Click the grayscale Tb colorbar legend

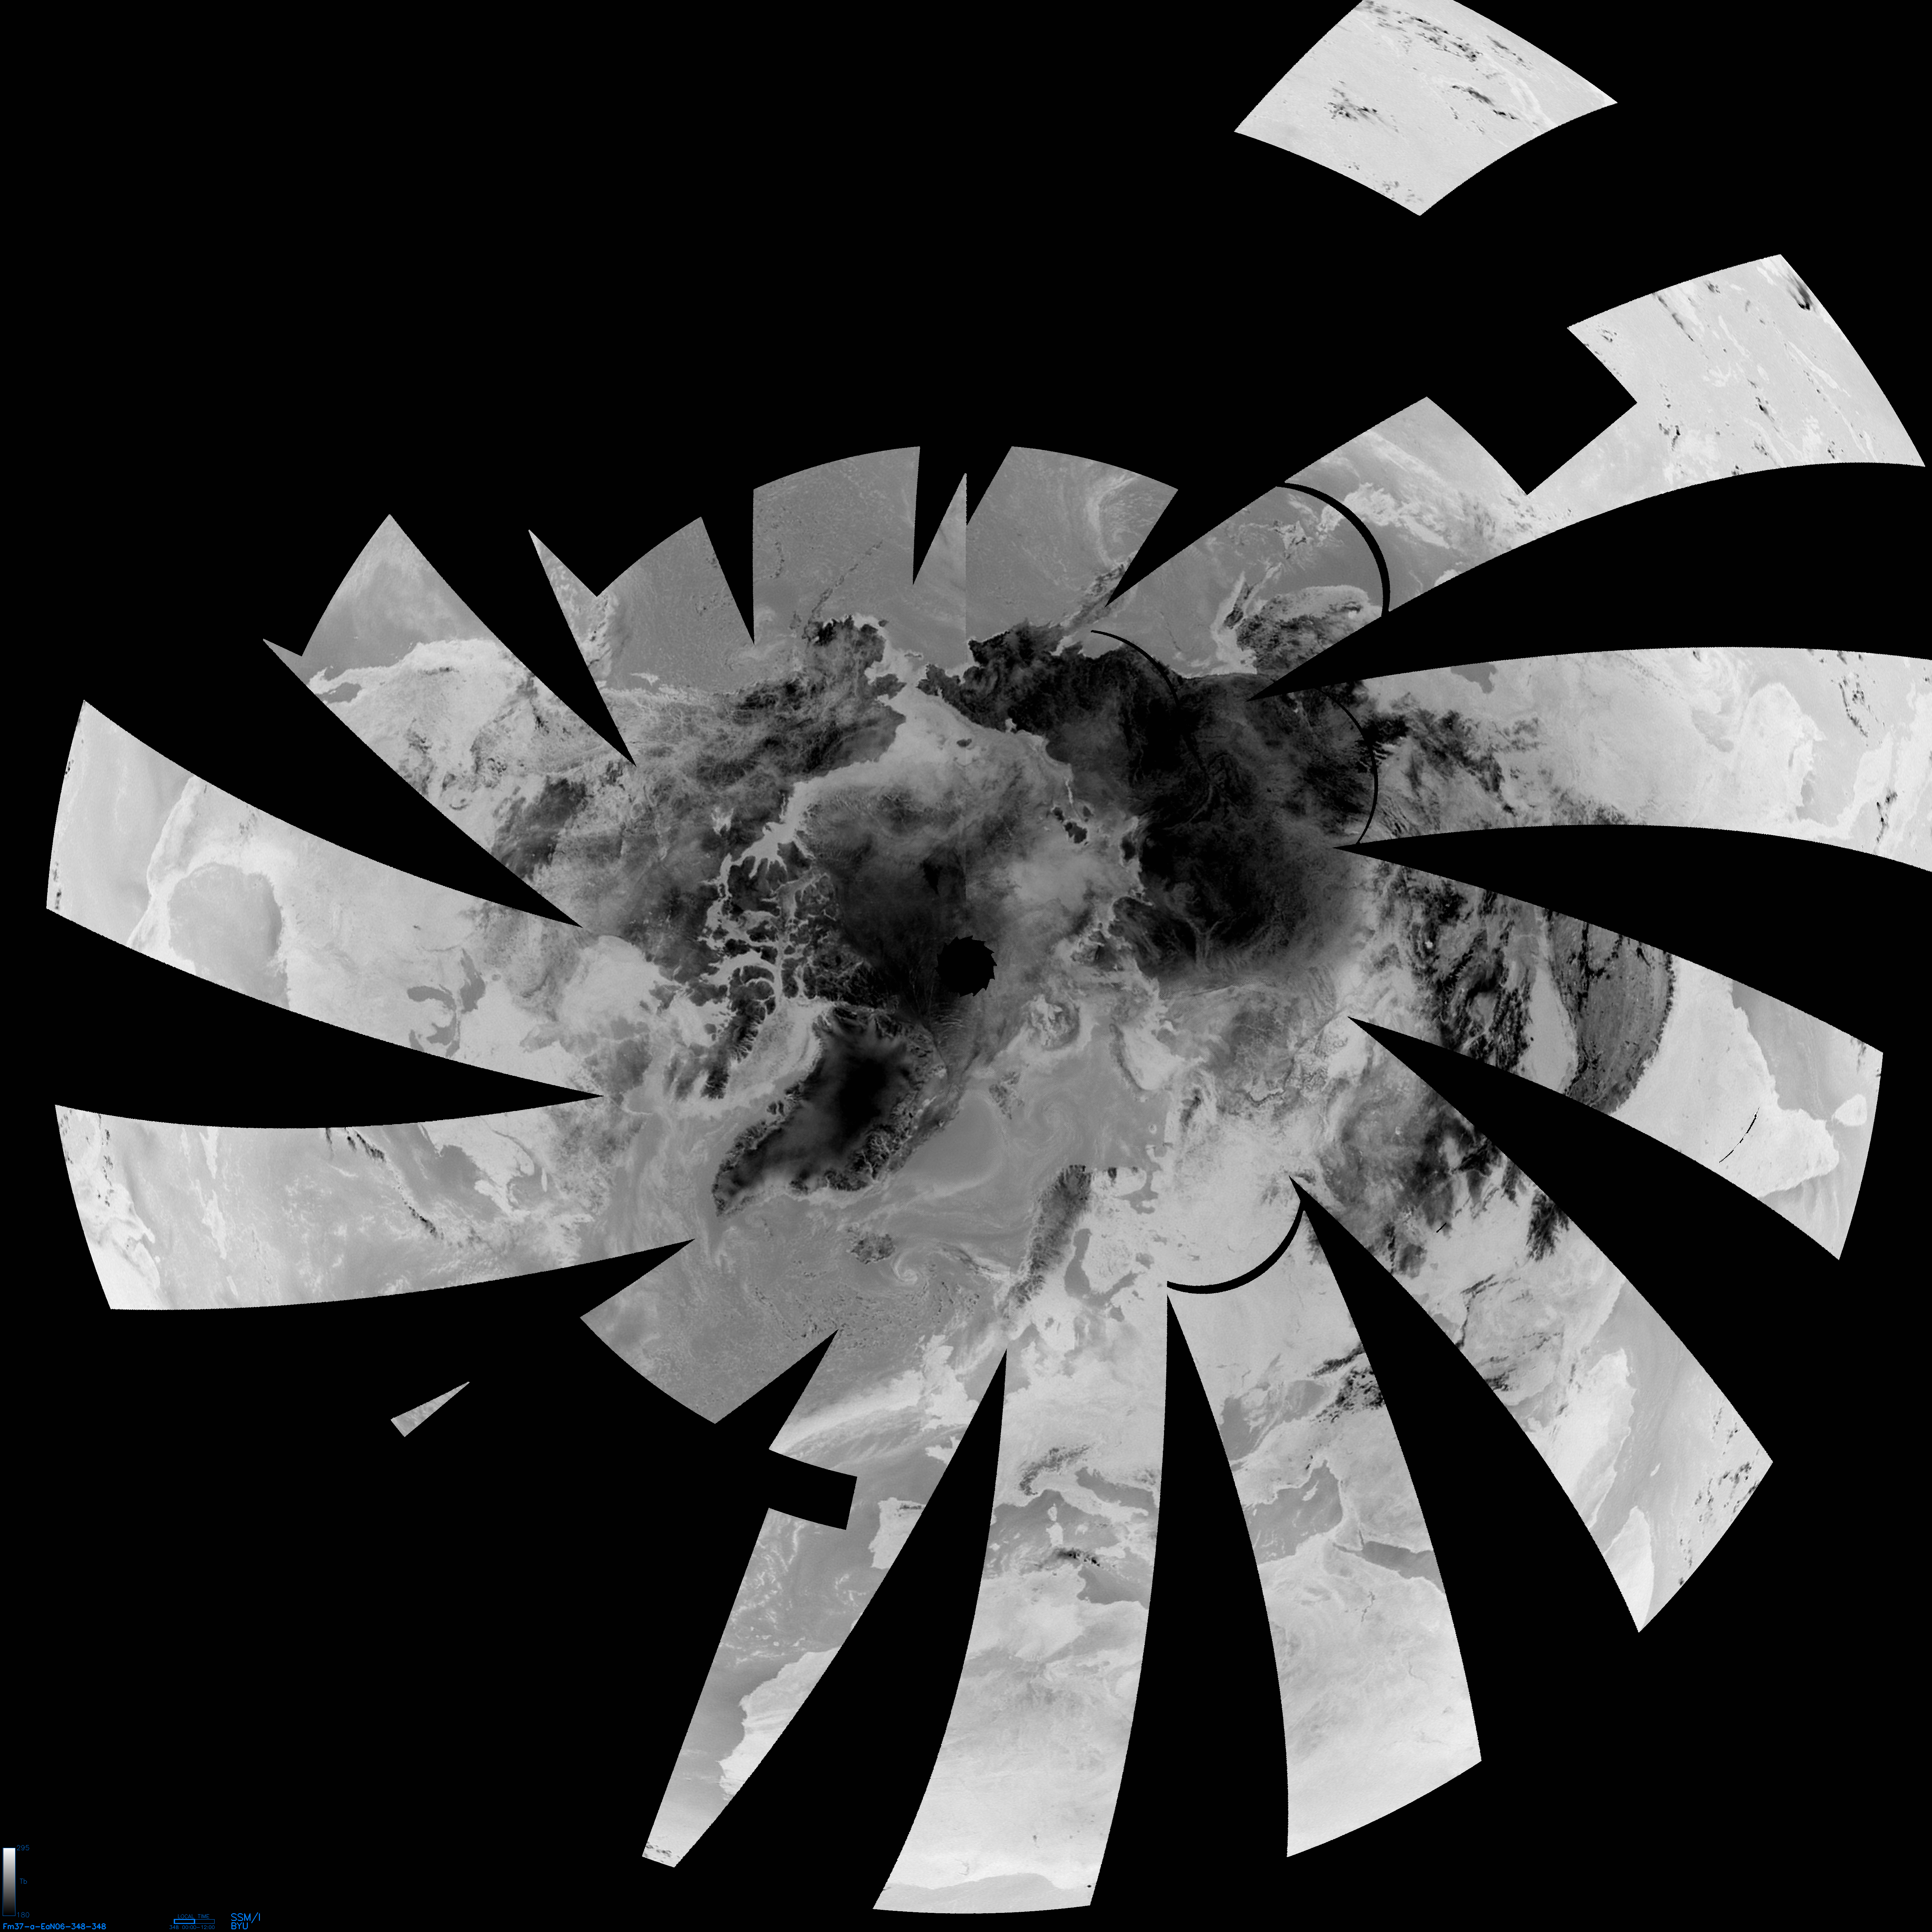[x=9, y=1882]
